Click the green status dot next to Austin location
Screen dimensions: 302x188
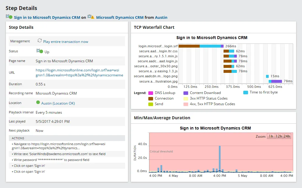[38, 103]
